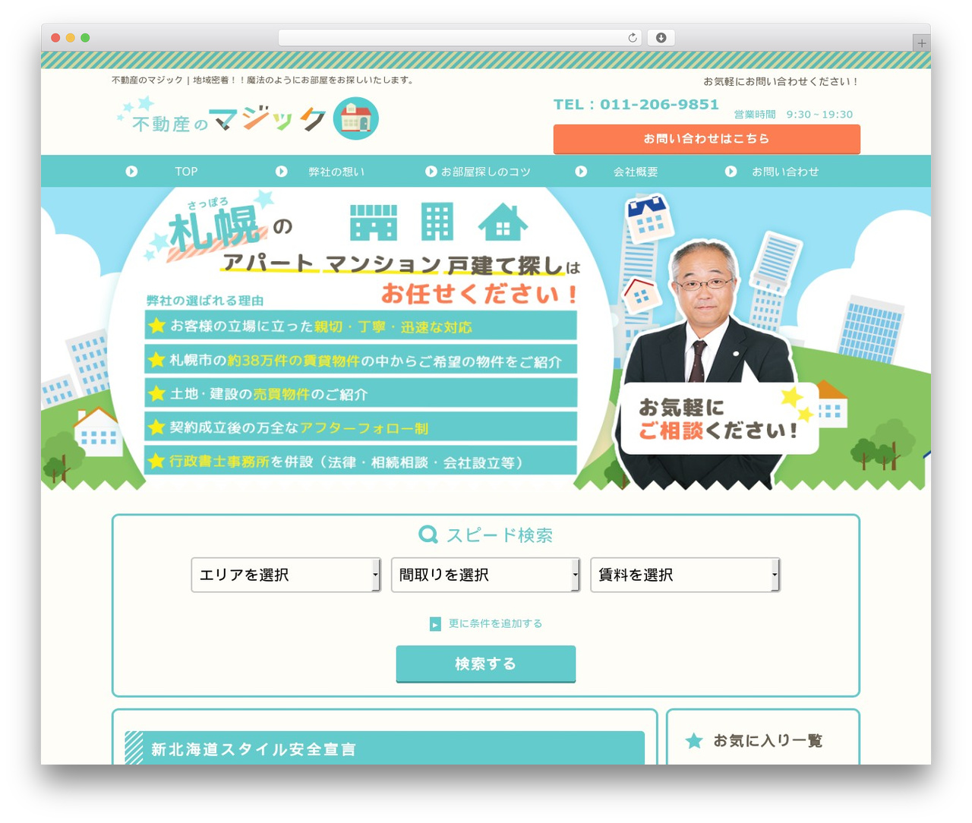Click the browser reload icon
Screen dimensions: 972x823
pos(632,38)
